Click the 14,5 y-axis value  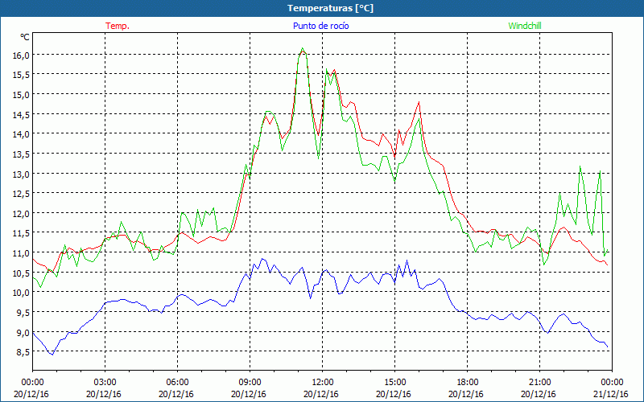point(21,114)
